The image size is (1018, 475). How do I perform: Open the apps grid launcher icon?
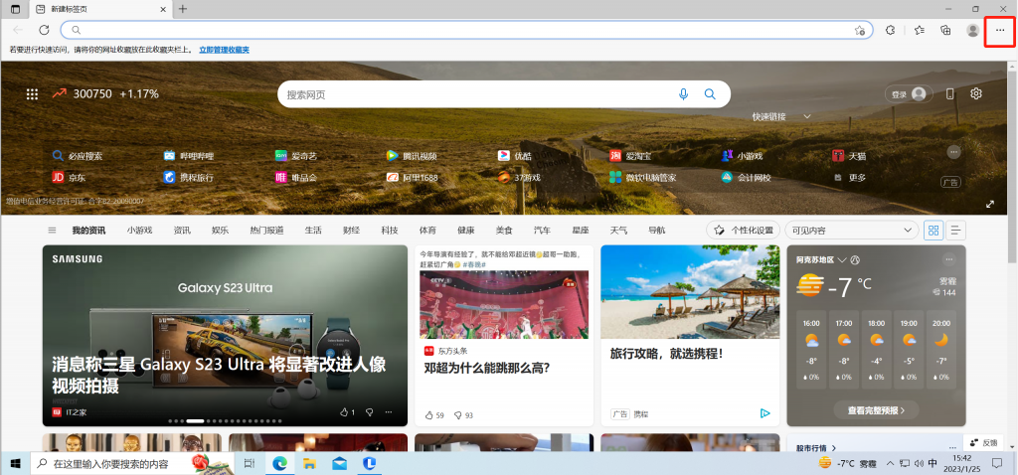[x=32, y=94]
